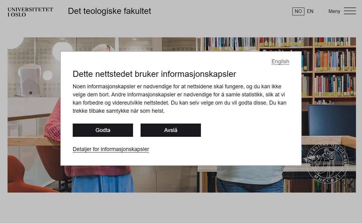The height and width of the screenshot is (223, 362).
Task: Click the Universitas Osloensis seal watermark
Action: click(327, 161)
